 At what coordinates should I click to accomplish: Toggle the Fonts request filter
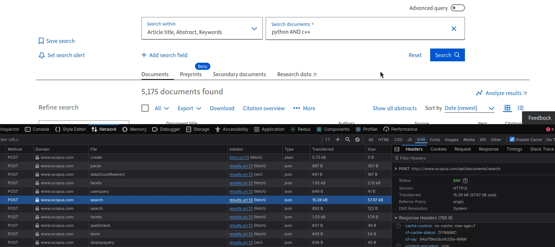(435, 140)
